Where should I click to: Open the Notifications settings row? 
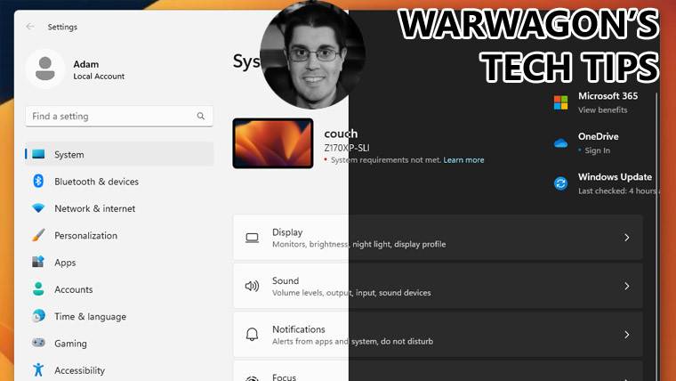pos(438,335)
